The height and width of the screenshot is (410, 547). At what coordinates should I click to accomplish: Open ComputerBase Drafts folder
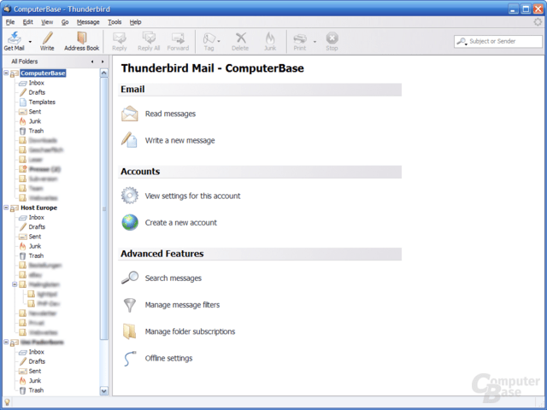coord(37,92)
